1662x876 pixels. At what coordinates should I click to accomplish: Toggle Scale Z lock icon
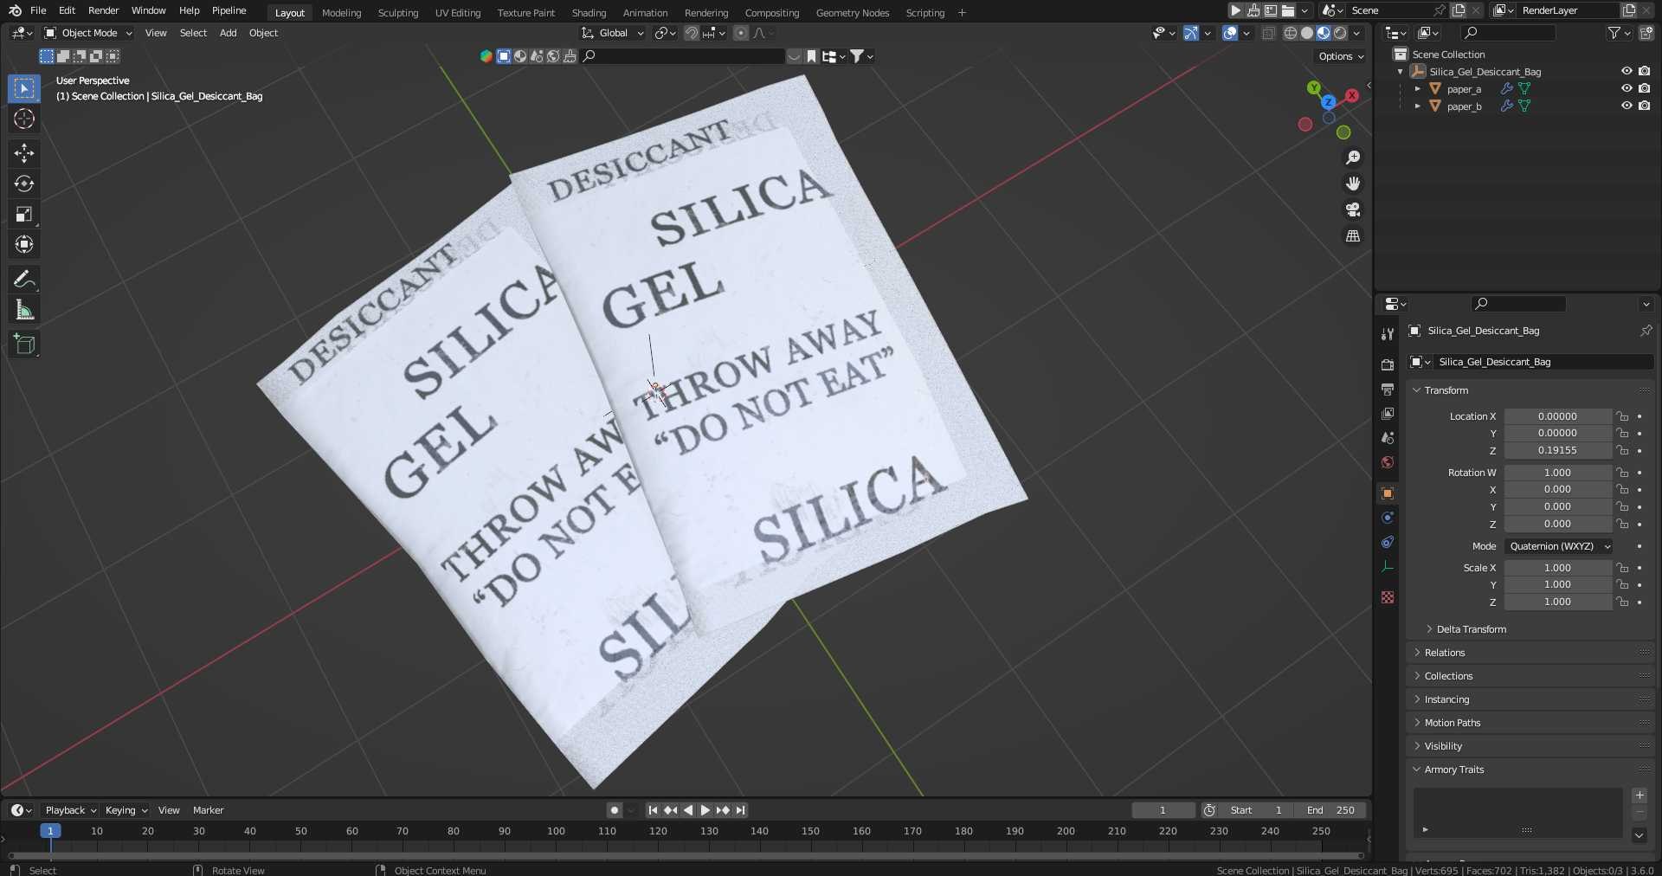1623,602
